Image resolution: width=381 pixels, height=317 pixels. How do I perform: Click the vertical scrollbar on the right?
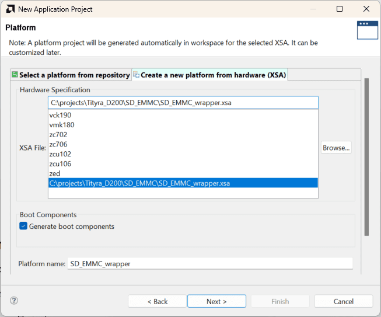366,158
